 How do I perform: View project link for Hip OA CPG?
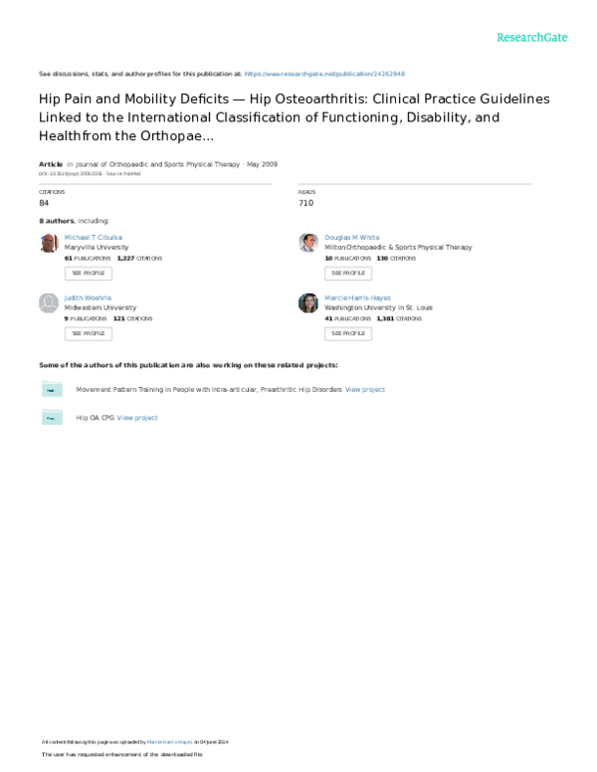click(x=137, y=418)
